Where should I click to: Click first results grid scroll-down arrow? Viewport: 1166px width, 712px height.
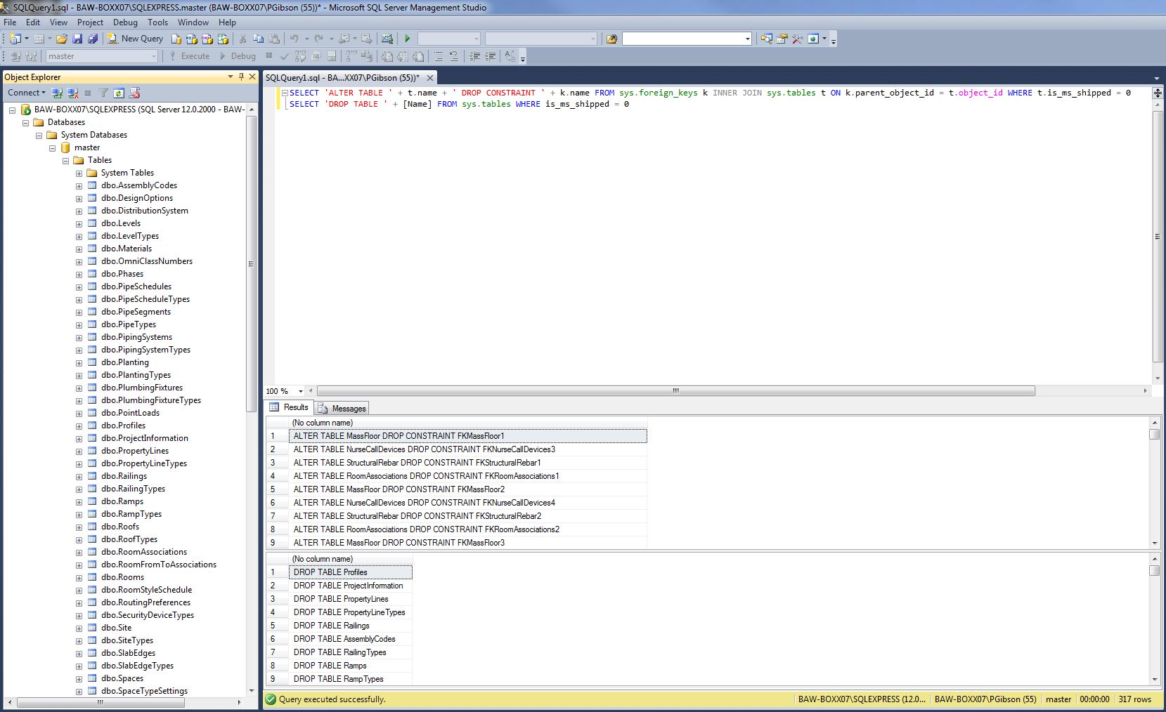click(x=1155, y=543)
